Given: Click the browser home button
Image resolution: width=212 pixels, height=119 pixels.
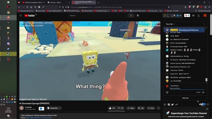Looking at the screenshot, I should [x=31, y=7].
